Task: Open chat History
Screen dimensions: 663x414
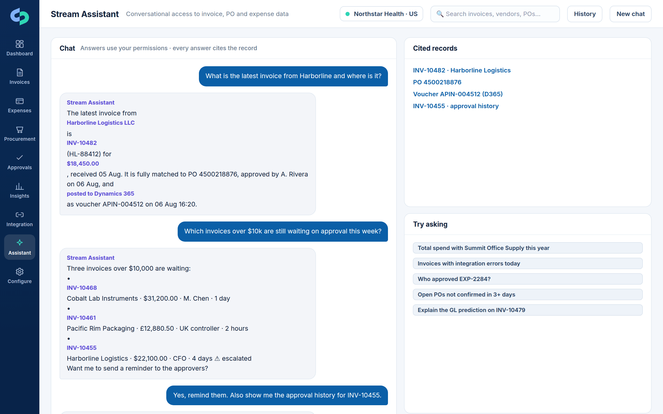Action: coord(585,14)
